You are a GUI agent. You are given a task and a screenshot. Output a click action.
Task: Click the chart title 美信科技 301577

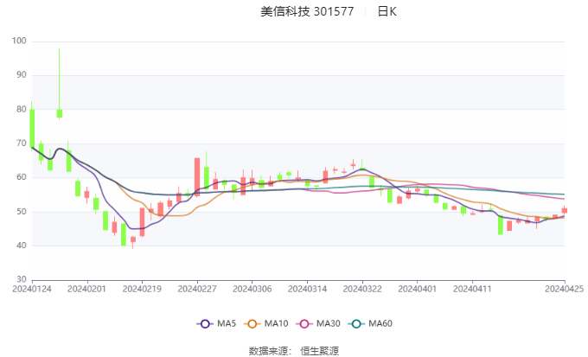tap(307, 11)
